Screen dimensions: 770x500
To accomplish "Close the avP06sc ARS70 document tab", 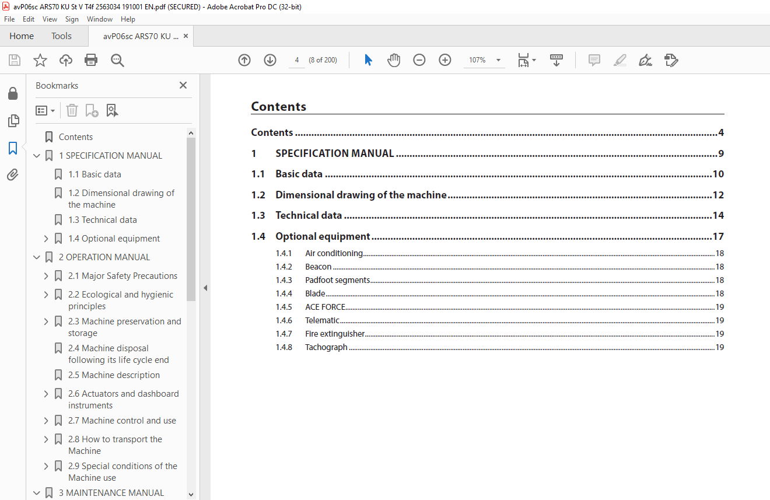I will (185, 36).
